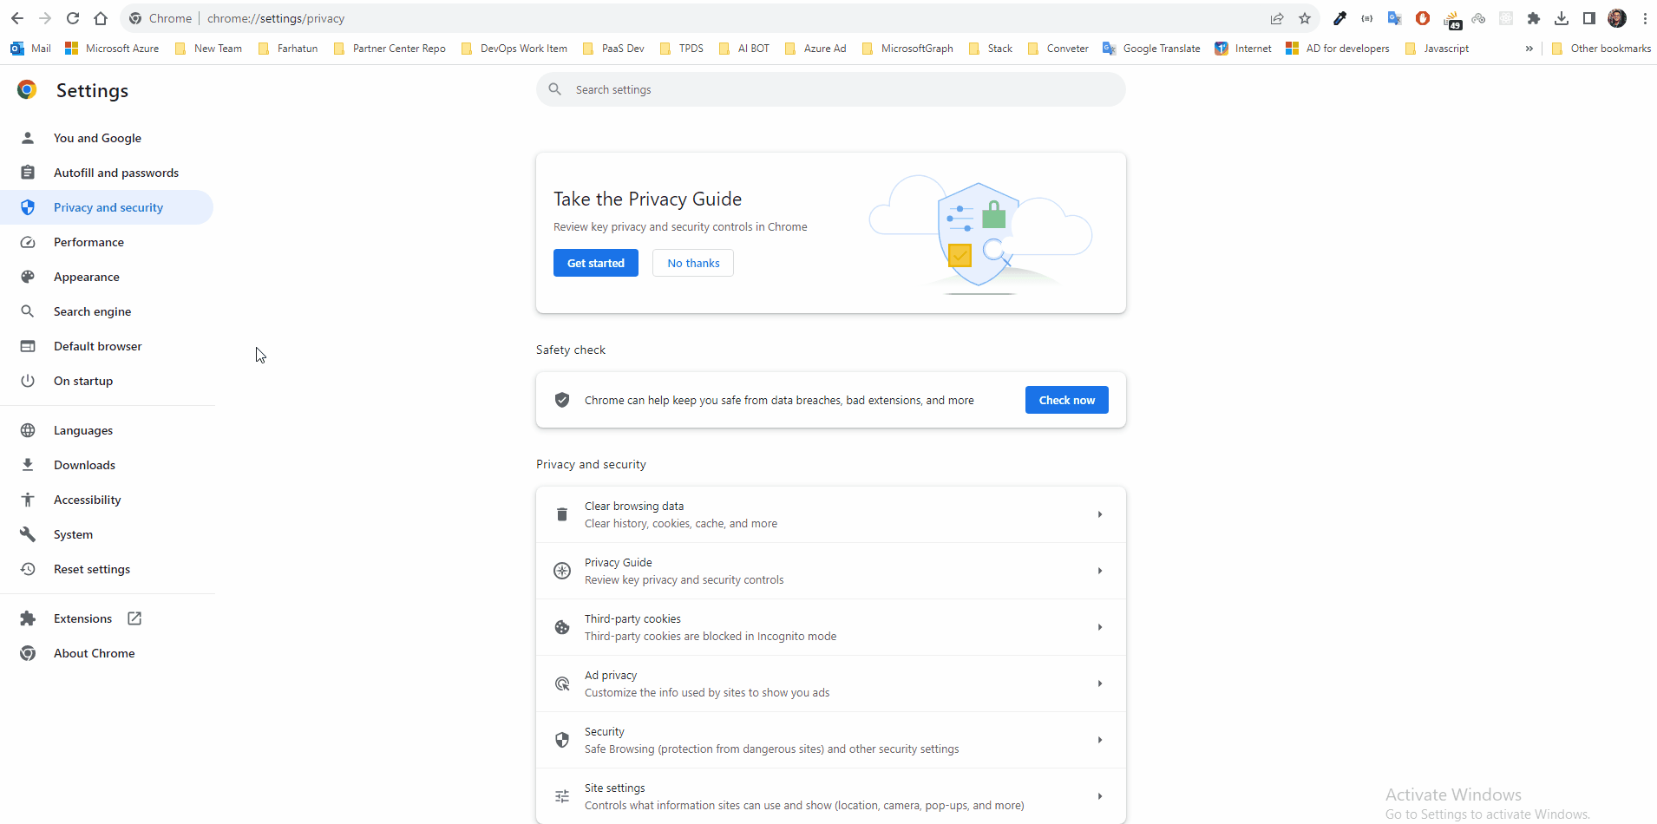Bookmark this tab with the star
This screenshot has width=1657, height=824.
(1305, 18)
